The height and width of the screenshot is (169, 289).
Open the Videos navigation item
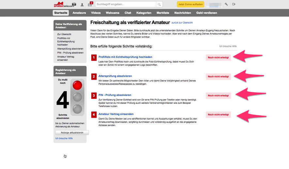click(x=96, y=13)
